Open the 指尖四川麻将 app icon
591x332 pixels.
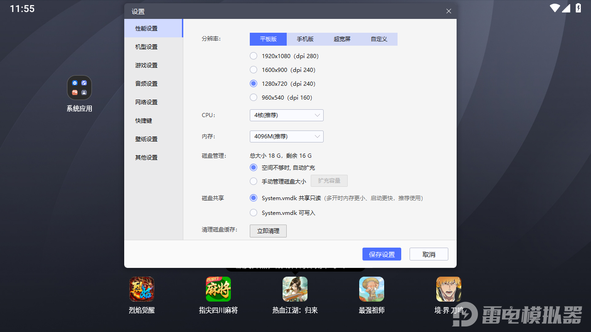218,289
